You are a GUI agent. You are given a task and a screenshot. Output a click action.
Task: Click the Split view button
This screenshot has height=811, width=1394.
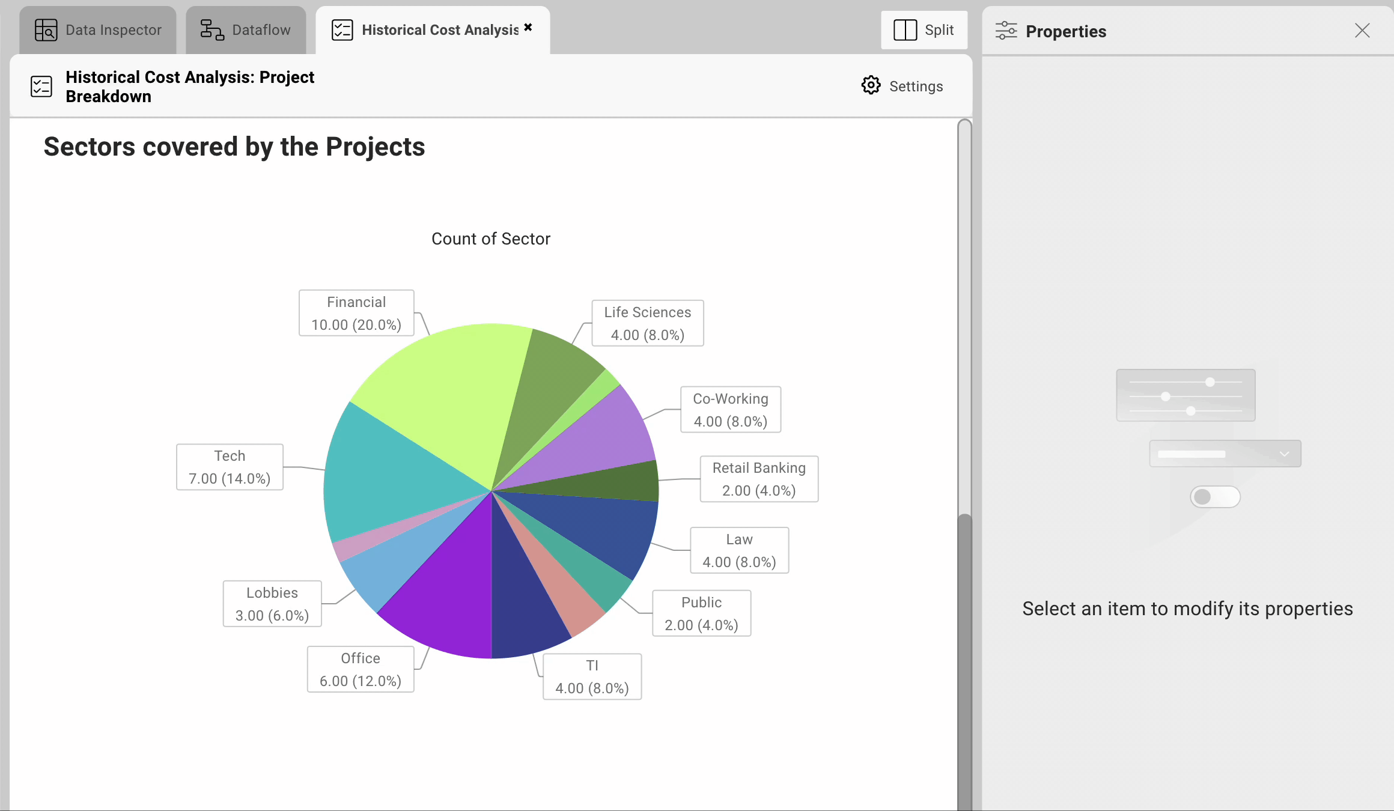tap(924, 30)
